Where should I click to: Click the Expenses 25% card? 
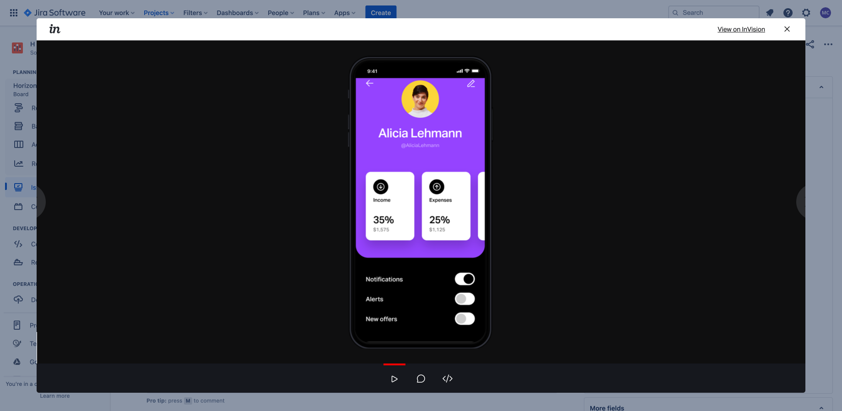coord(446,206)
